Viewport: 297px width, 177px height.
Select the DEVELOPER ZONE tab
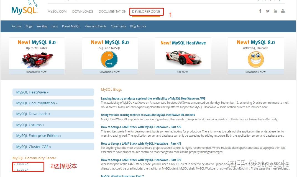[146, 12]
